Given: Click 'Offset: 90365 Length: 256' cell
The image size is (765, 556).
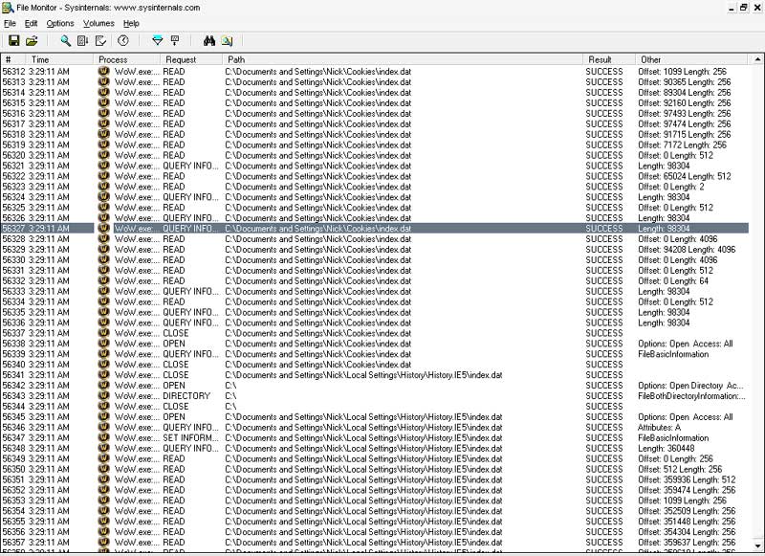Looking at the screenshot, I should [684, 81].
